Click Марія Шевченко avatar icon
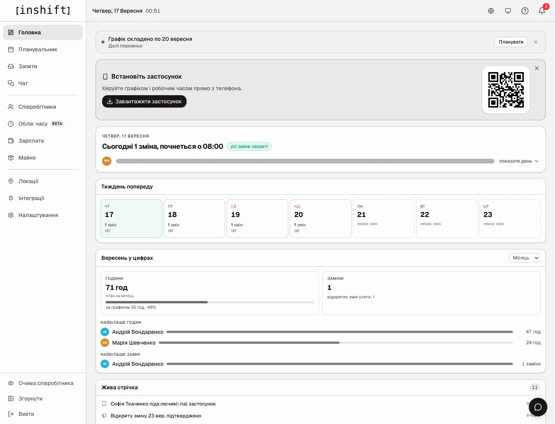The height and width of the screenshot is (424, 555). (105, 343)
